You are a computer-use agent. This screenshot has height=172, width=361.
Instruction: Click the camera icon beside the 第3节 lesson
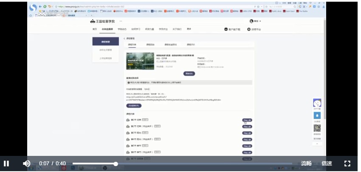pos(128,133)
